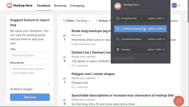Switch to the Roadmap tab

pyautogui.click(x=60, y=6)
